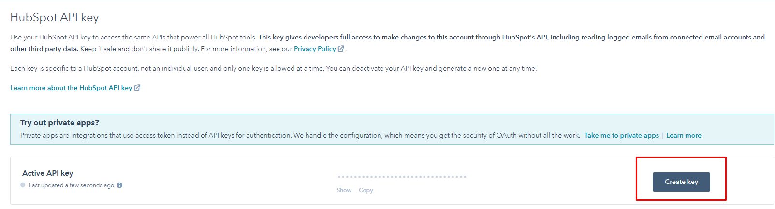The image size is (775, 209).
Task: Show the hidden active API key
Action: point(344,190)
